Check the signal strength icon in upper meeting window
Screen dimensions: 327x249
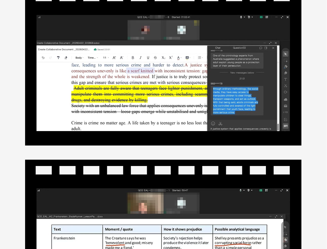(x=39, y=17)
